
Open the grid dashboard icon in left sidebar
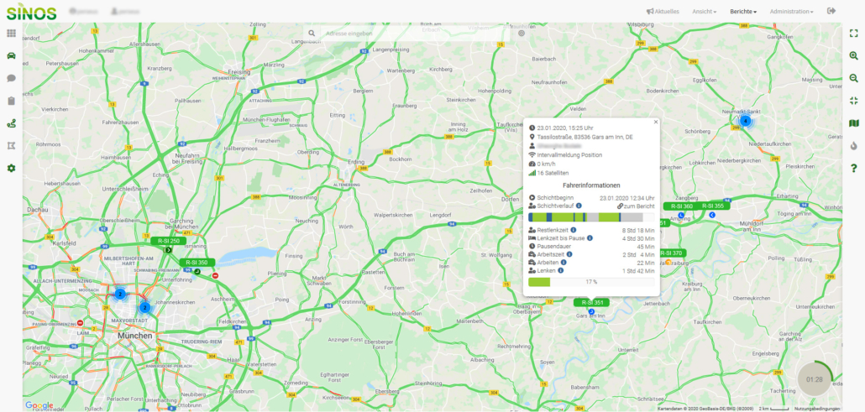point(11,33)
